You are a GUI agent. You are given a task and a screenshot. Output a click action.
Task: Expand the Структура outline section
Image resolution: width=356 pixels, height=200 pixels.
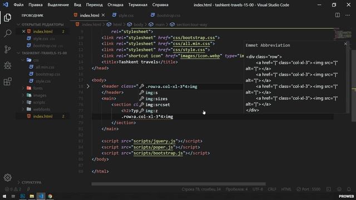[x=31, y=182]
